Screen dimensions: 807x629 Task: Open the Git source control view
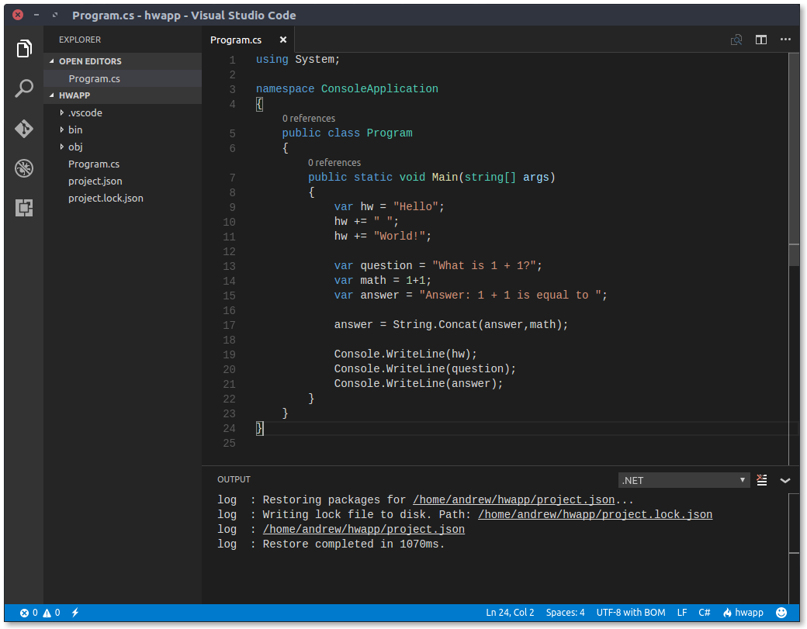click(x=24, y=129)
